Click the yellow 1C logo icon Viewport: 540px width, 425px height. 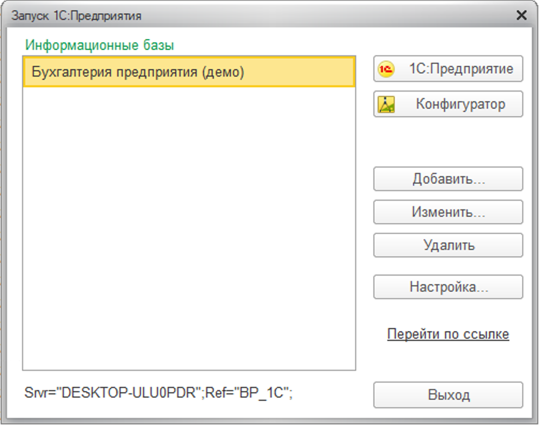pyautogui.click(x=386, y=69)
